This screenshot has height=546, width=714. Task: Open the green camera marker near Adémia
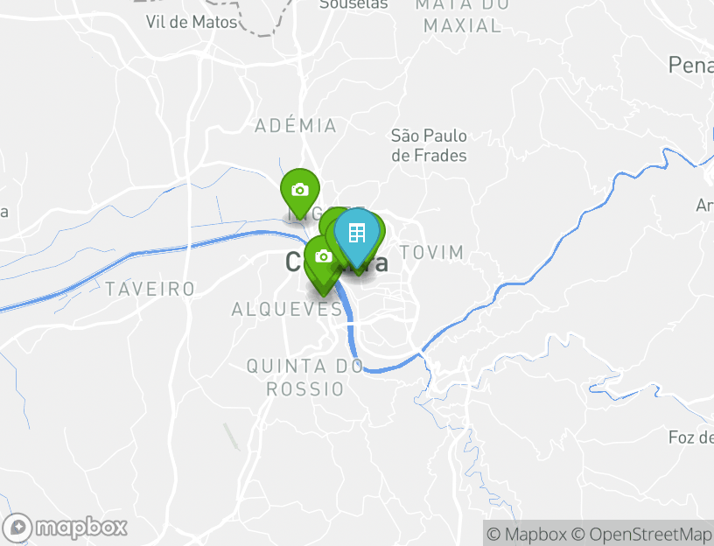pos(299,191)
